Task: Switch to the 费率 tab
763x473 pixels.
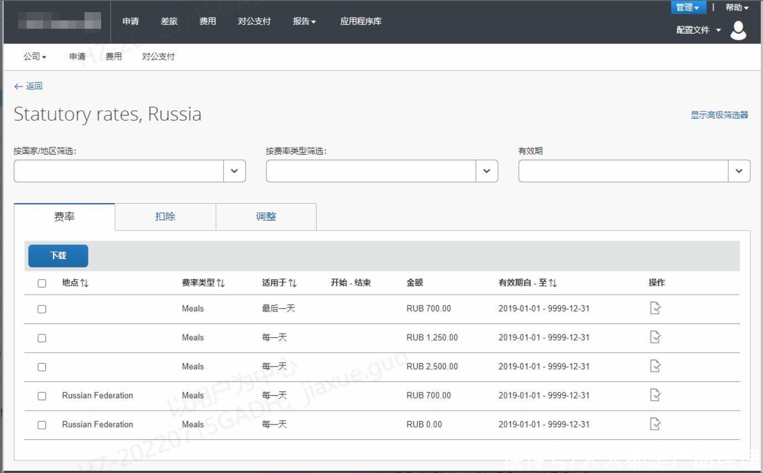Action: 64,217
